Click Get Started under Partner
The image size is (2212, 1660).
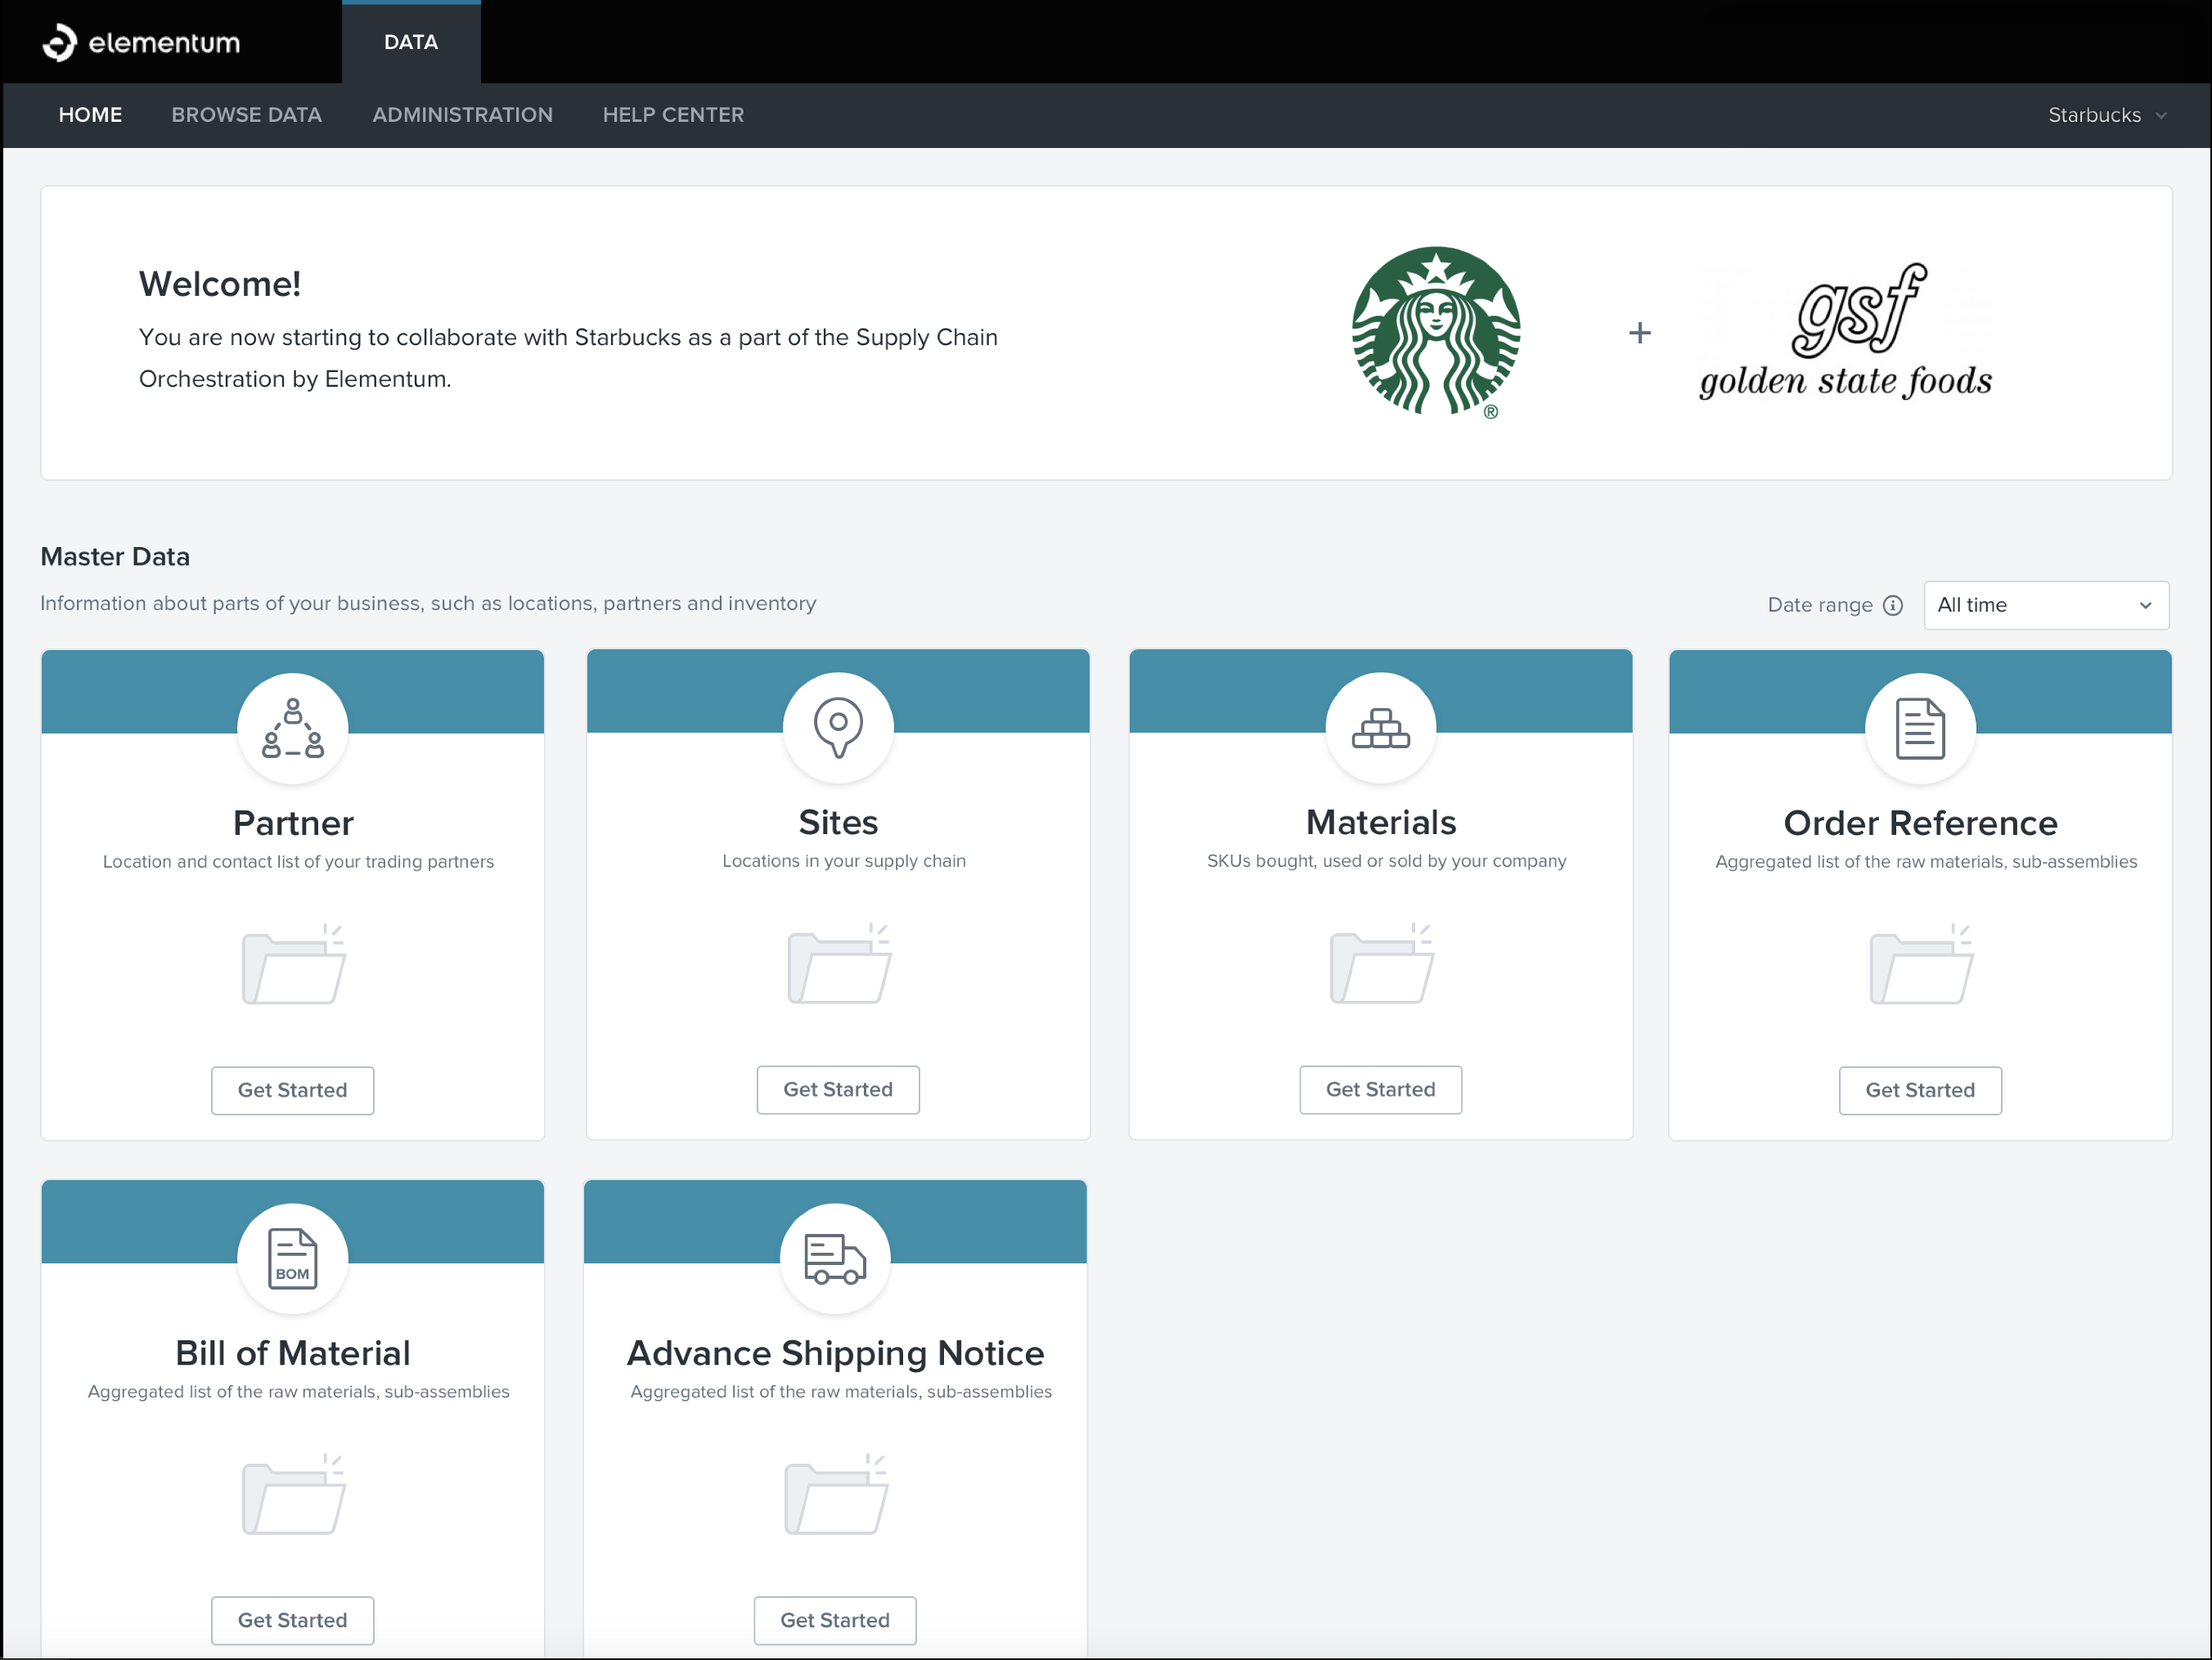pyautogui.click(x=292, y=1089)
